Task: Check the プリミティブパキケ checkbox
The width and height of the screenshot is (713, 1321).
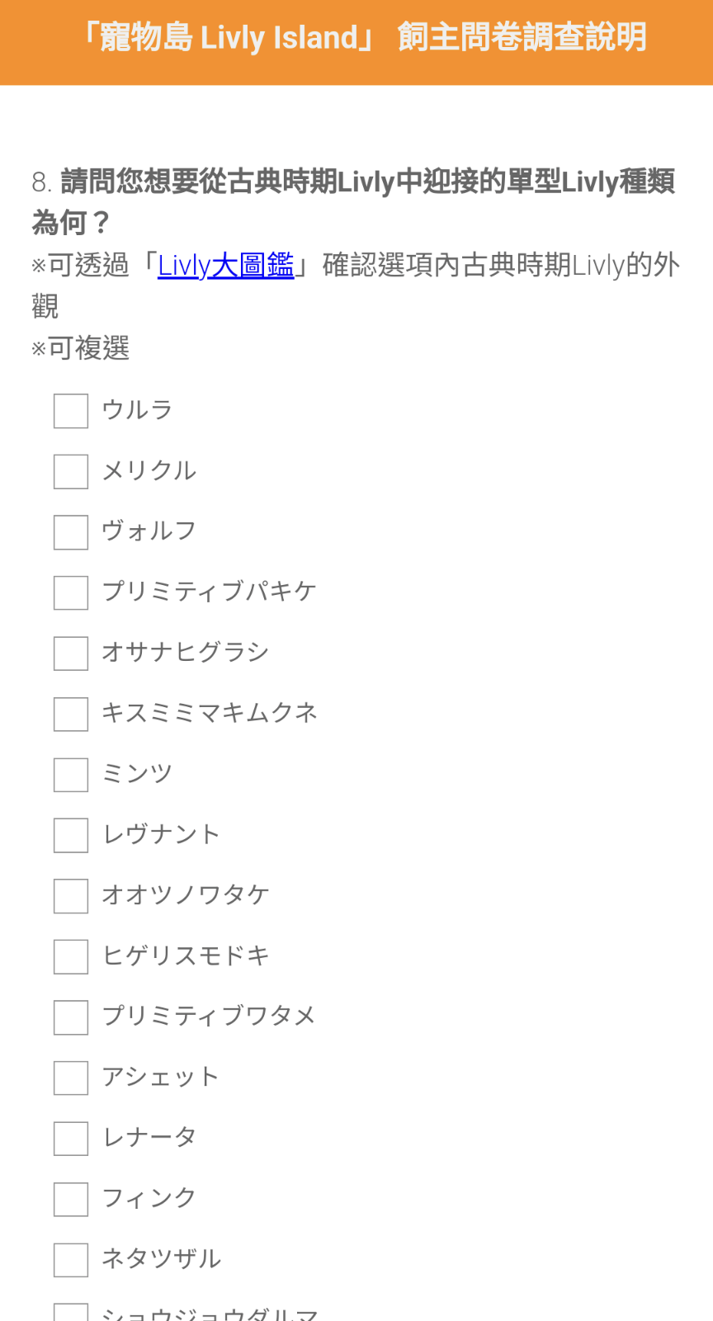Action: click(x=71, y=593)
